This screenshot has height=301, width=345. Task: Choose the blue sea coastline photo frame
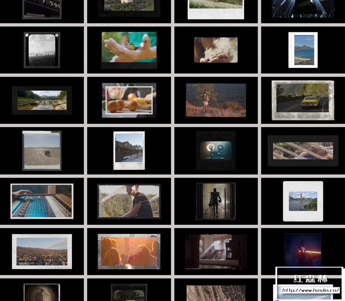pyautogui.click(x=303, y=50)
